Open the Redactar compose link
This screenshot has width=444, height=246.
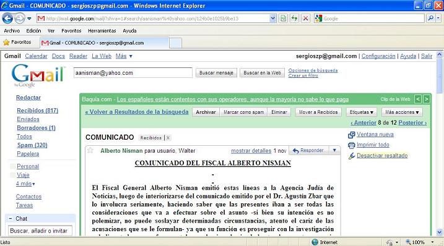28,98
